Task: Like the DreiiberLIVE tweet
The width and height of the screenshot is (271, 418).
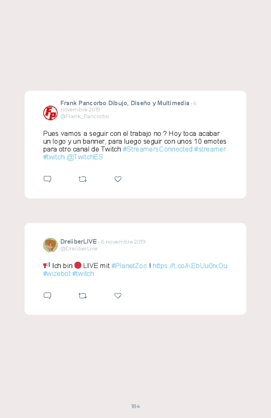Action: (118, 296)
